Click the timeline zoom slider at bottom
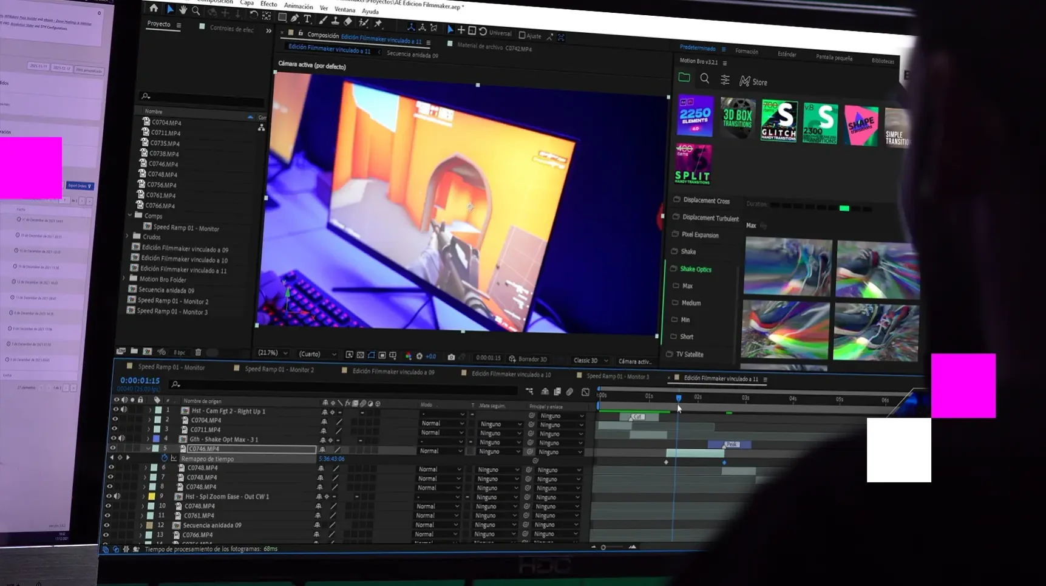 click(x=613, y=547)
